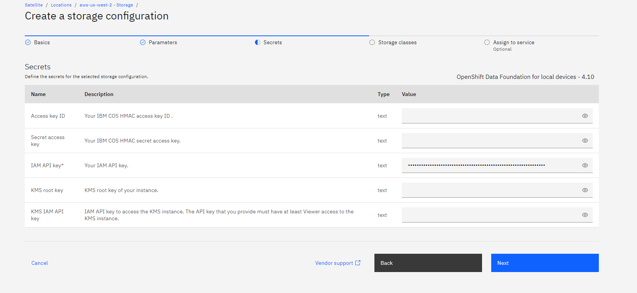Open the Locations breadcrumb link

[x=61, y=5]
